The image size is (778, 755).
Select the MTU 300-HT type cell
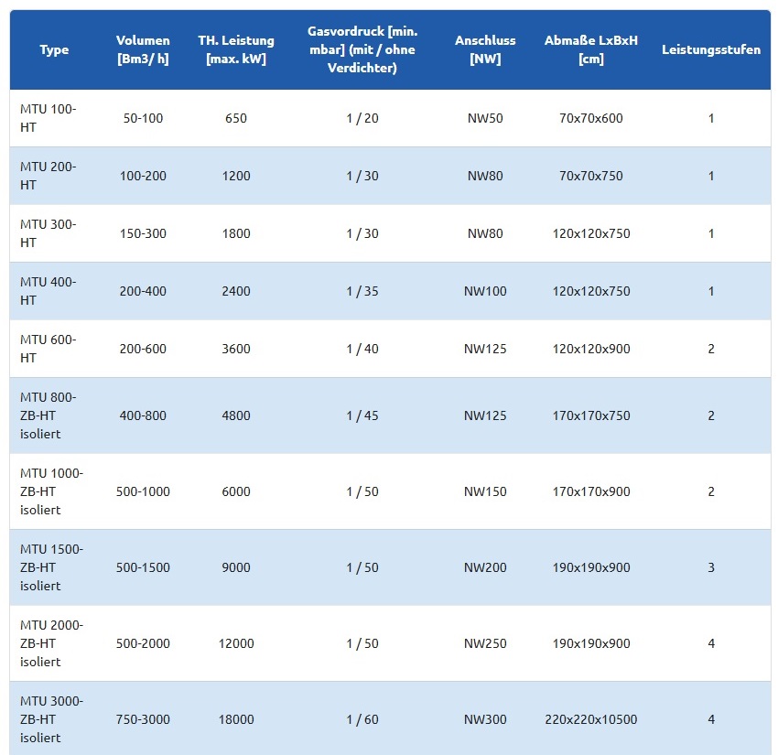(x=49, y=233)
